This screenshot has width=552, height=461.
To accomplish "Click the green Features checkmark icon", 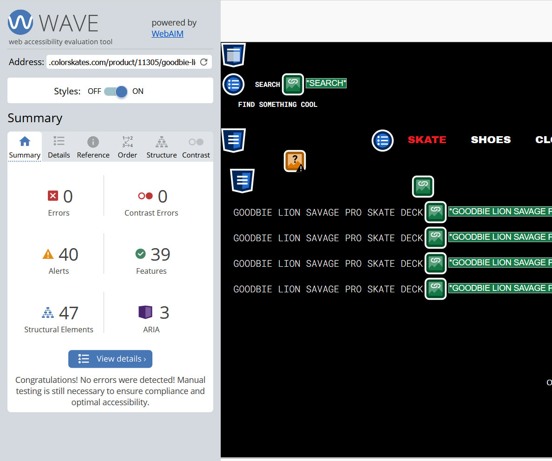I will coord(140,254).
